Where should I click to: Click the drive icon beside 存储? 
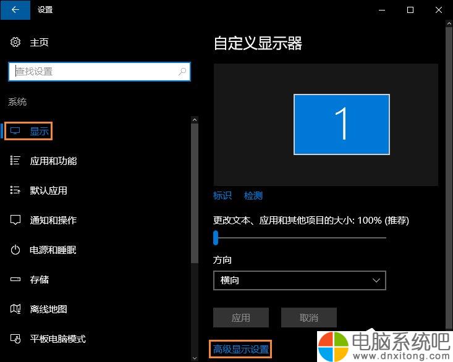click(15, 279)
